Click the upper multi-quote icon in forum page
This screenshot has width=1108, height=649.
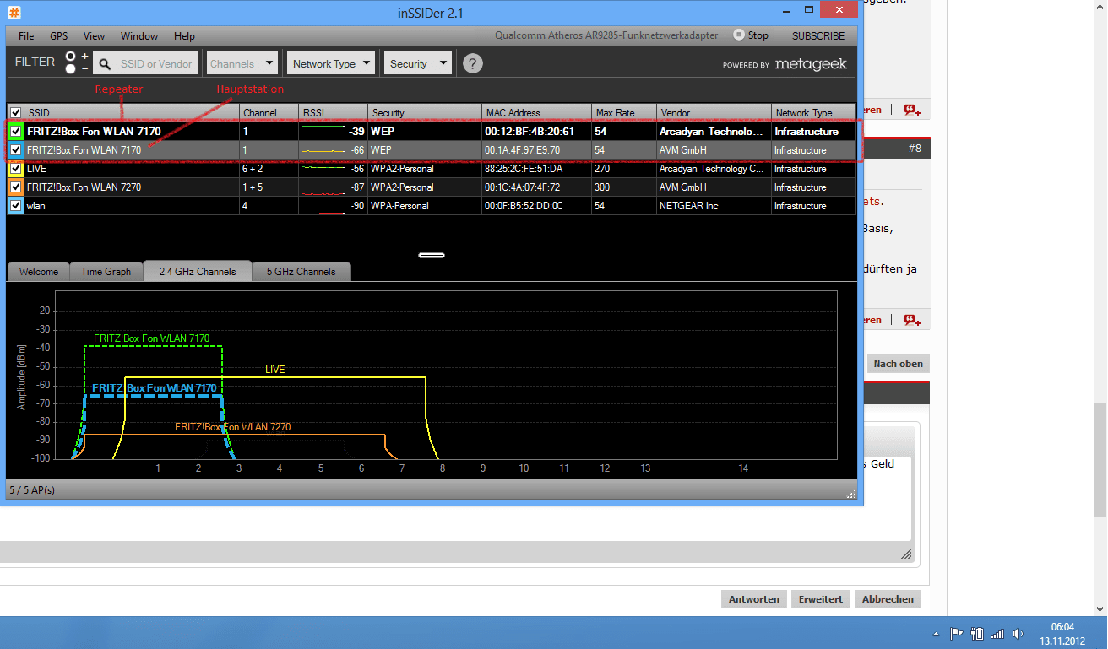click(912, 110)
